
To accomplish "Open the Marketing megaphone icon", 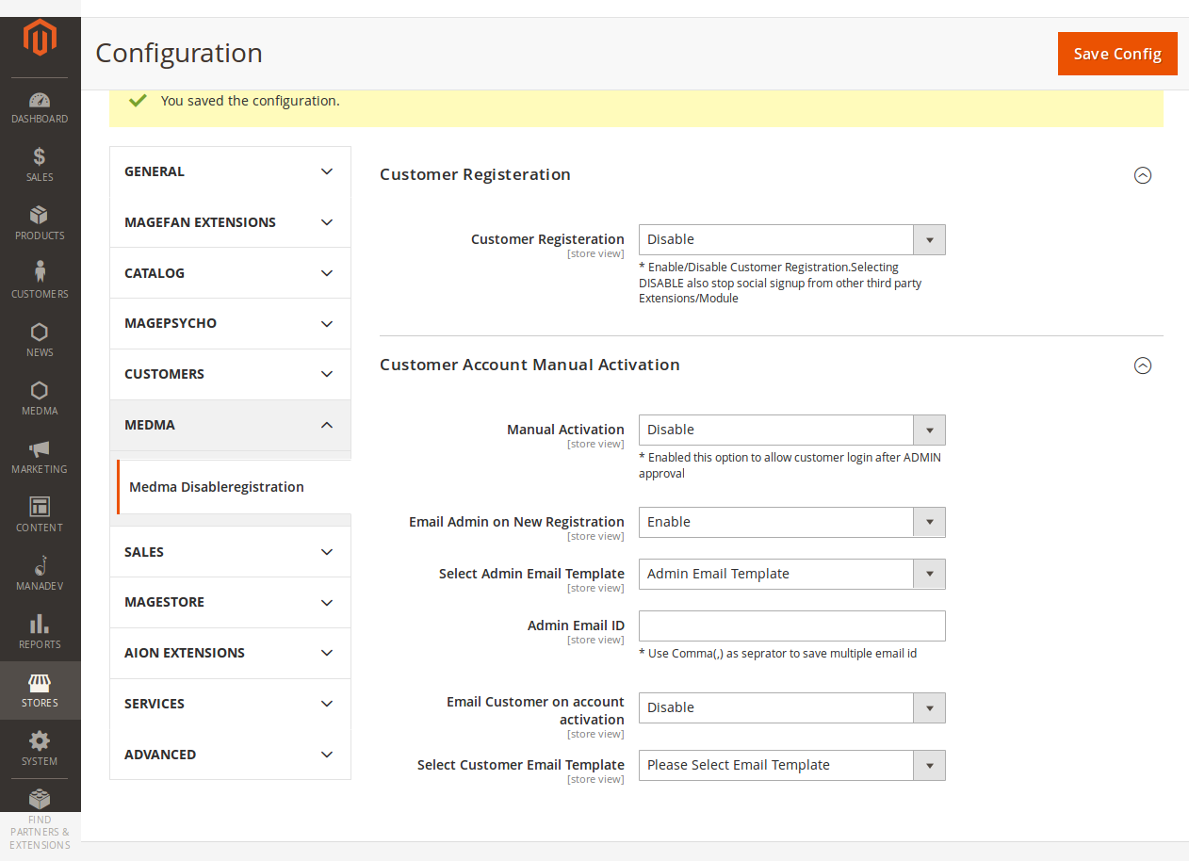I will (40, 449).
